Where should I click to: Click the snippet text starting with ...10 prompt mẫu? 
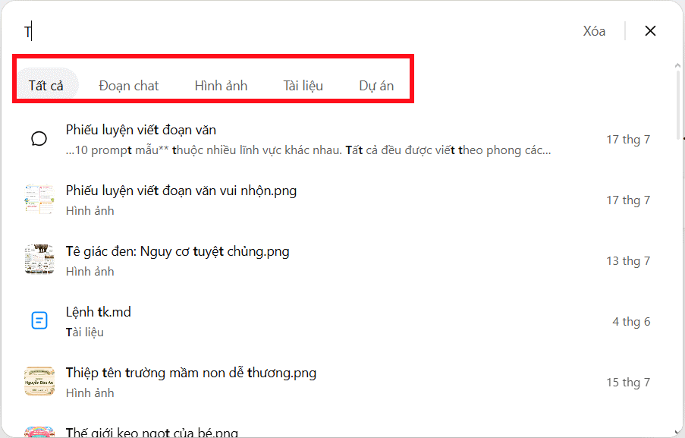pyautogui.click(x=309, y=150)
